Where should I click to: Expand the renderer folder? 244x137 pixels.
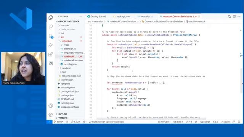[66, 68]
